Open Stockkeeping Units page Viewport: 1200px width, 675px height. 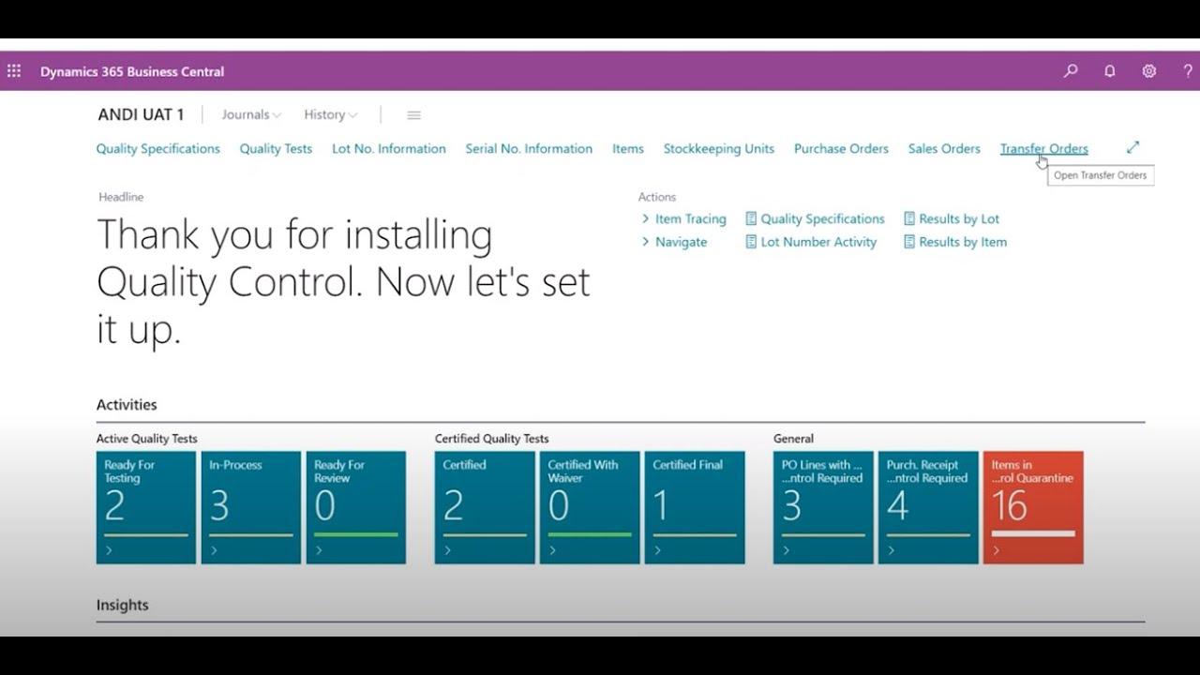719,148
